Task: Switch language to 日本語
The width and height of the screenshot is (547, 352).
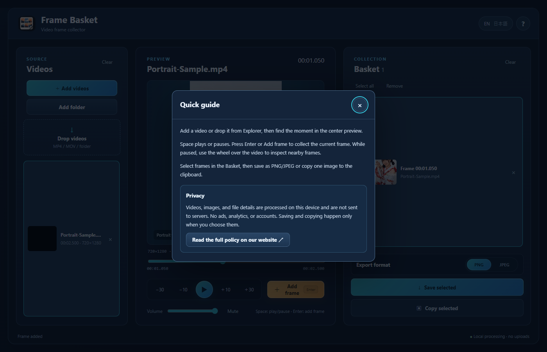Action: (x=501, y=24)
